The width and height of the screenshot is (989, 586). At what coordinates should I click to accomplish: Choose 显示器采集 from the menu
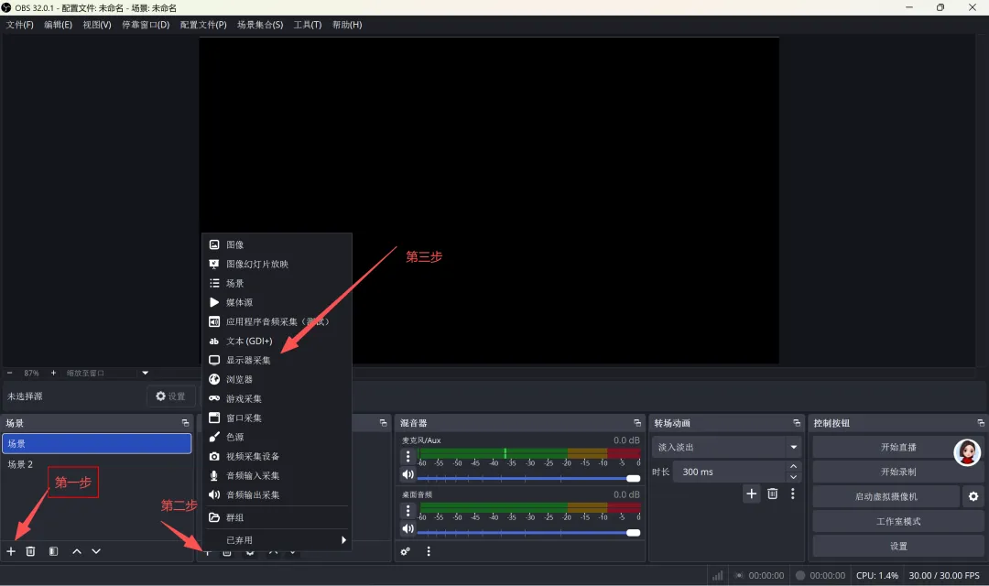(x=277, y=360)
